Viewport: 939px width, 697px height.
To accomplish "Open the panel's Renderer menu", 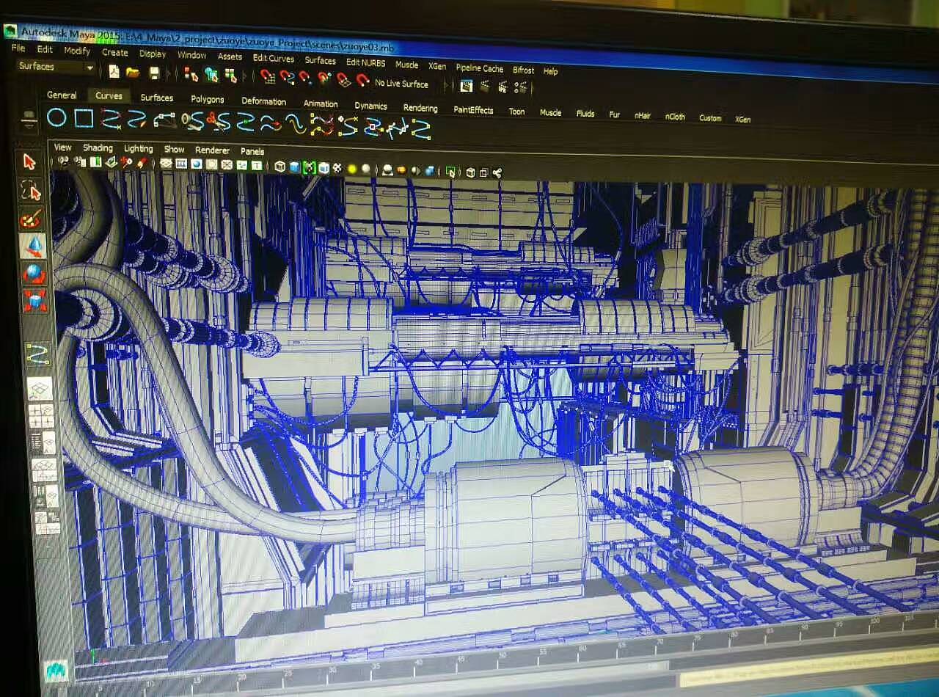I will click(x=213, y=150).
